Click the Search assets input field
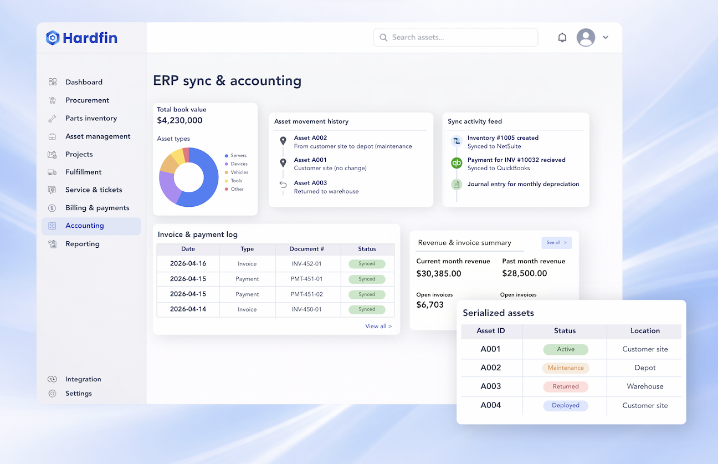 455,38
